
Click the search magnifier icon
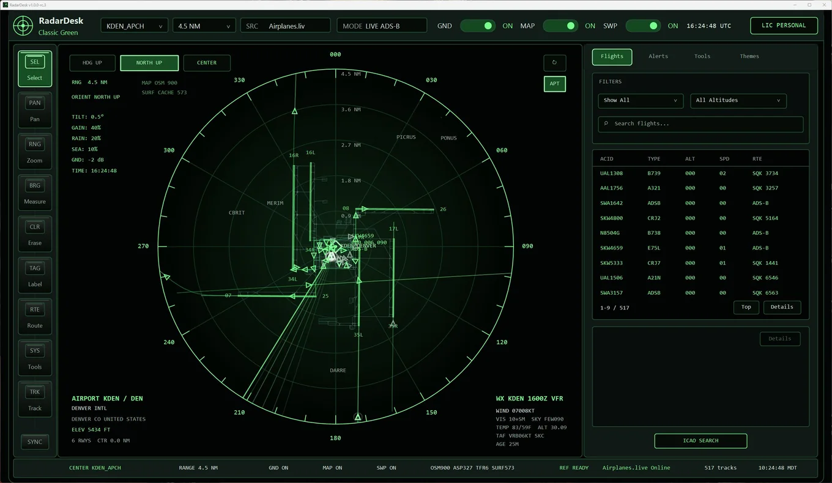[606, 124]
